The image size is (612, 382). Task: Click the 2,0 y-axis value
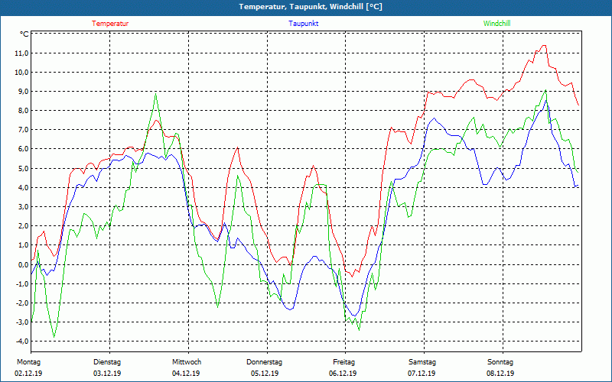(22, 226)
